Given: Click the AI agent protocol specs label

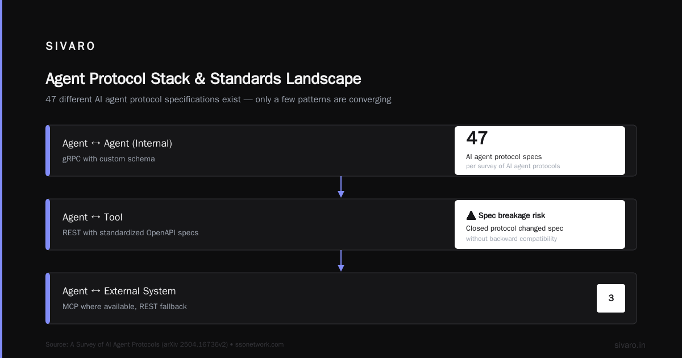Looking at the screenshot, I should pos(504,157).
